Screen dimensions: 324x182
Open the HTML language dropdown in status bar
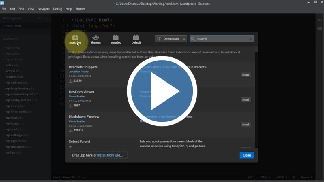point(282,177)
